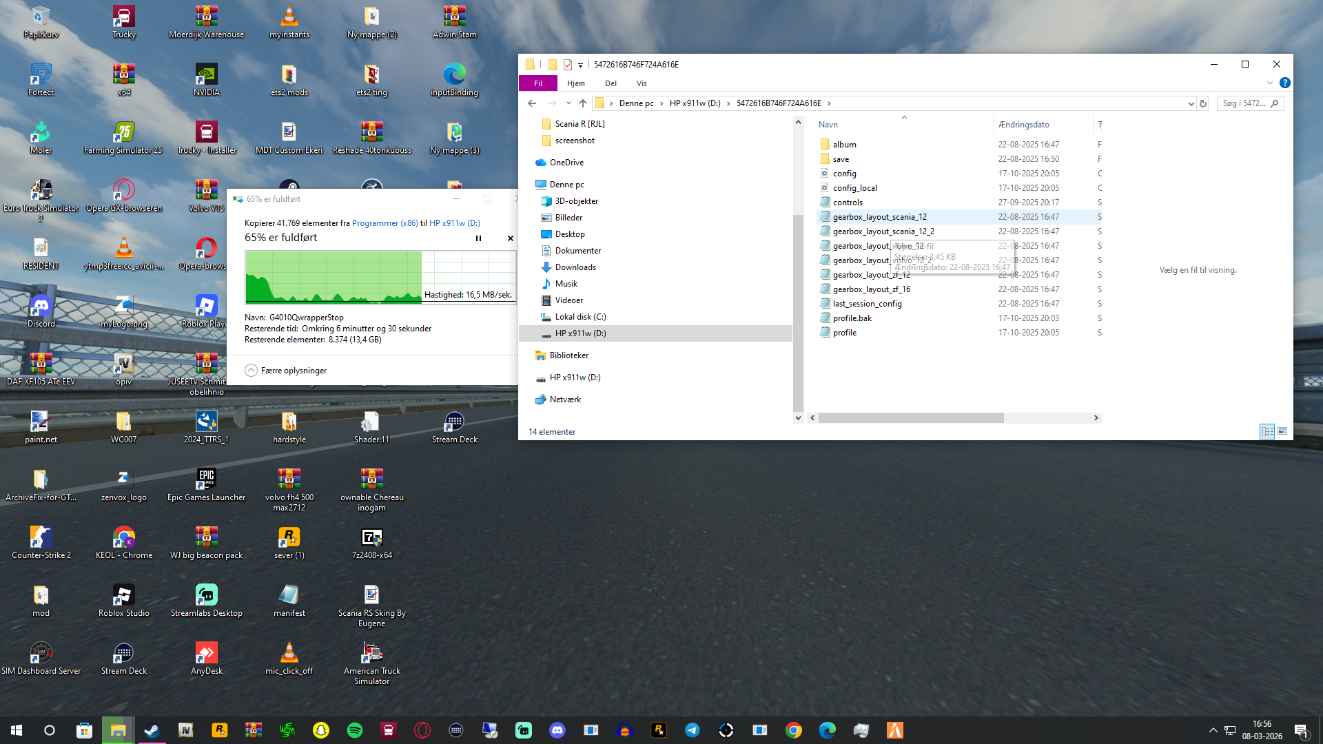Open the Steam taskbar icon
This screenshot has width=1323, height=744.
tap(152, 730)
